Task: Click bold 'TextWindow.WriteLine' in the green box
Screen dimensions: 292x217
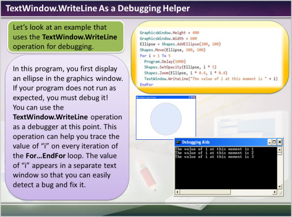Action: tap(79, 37)
